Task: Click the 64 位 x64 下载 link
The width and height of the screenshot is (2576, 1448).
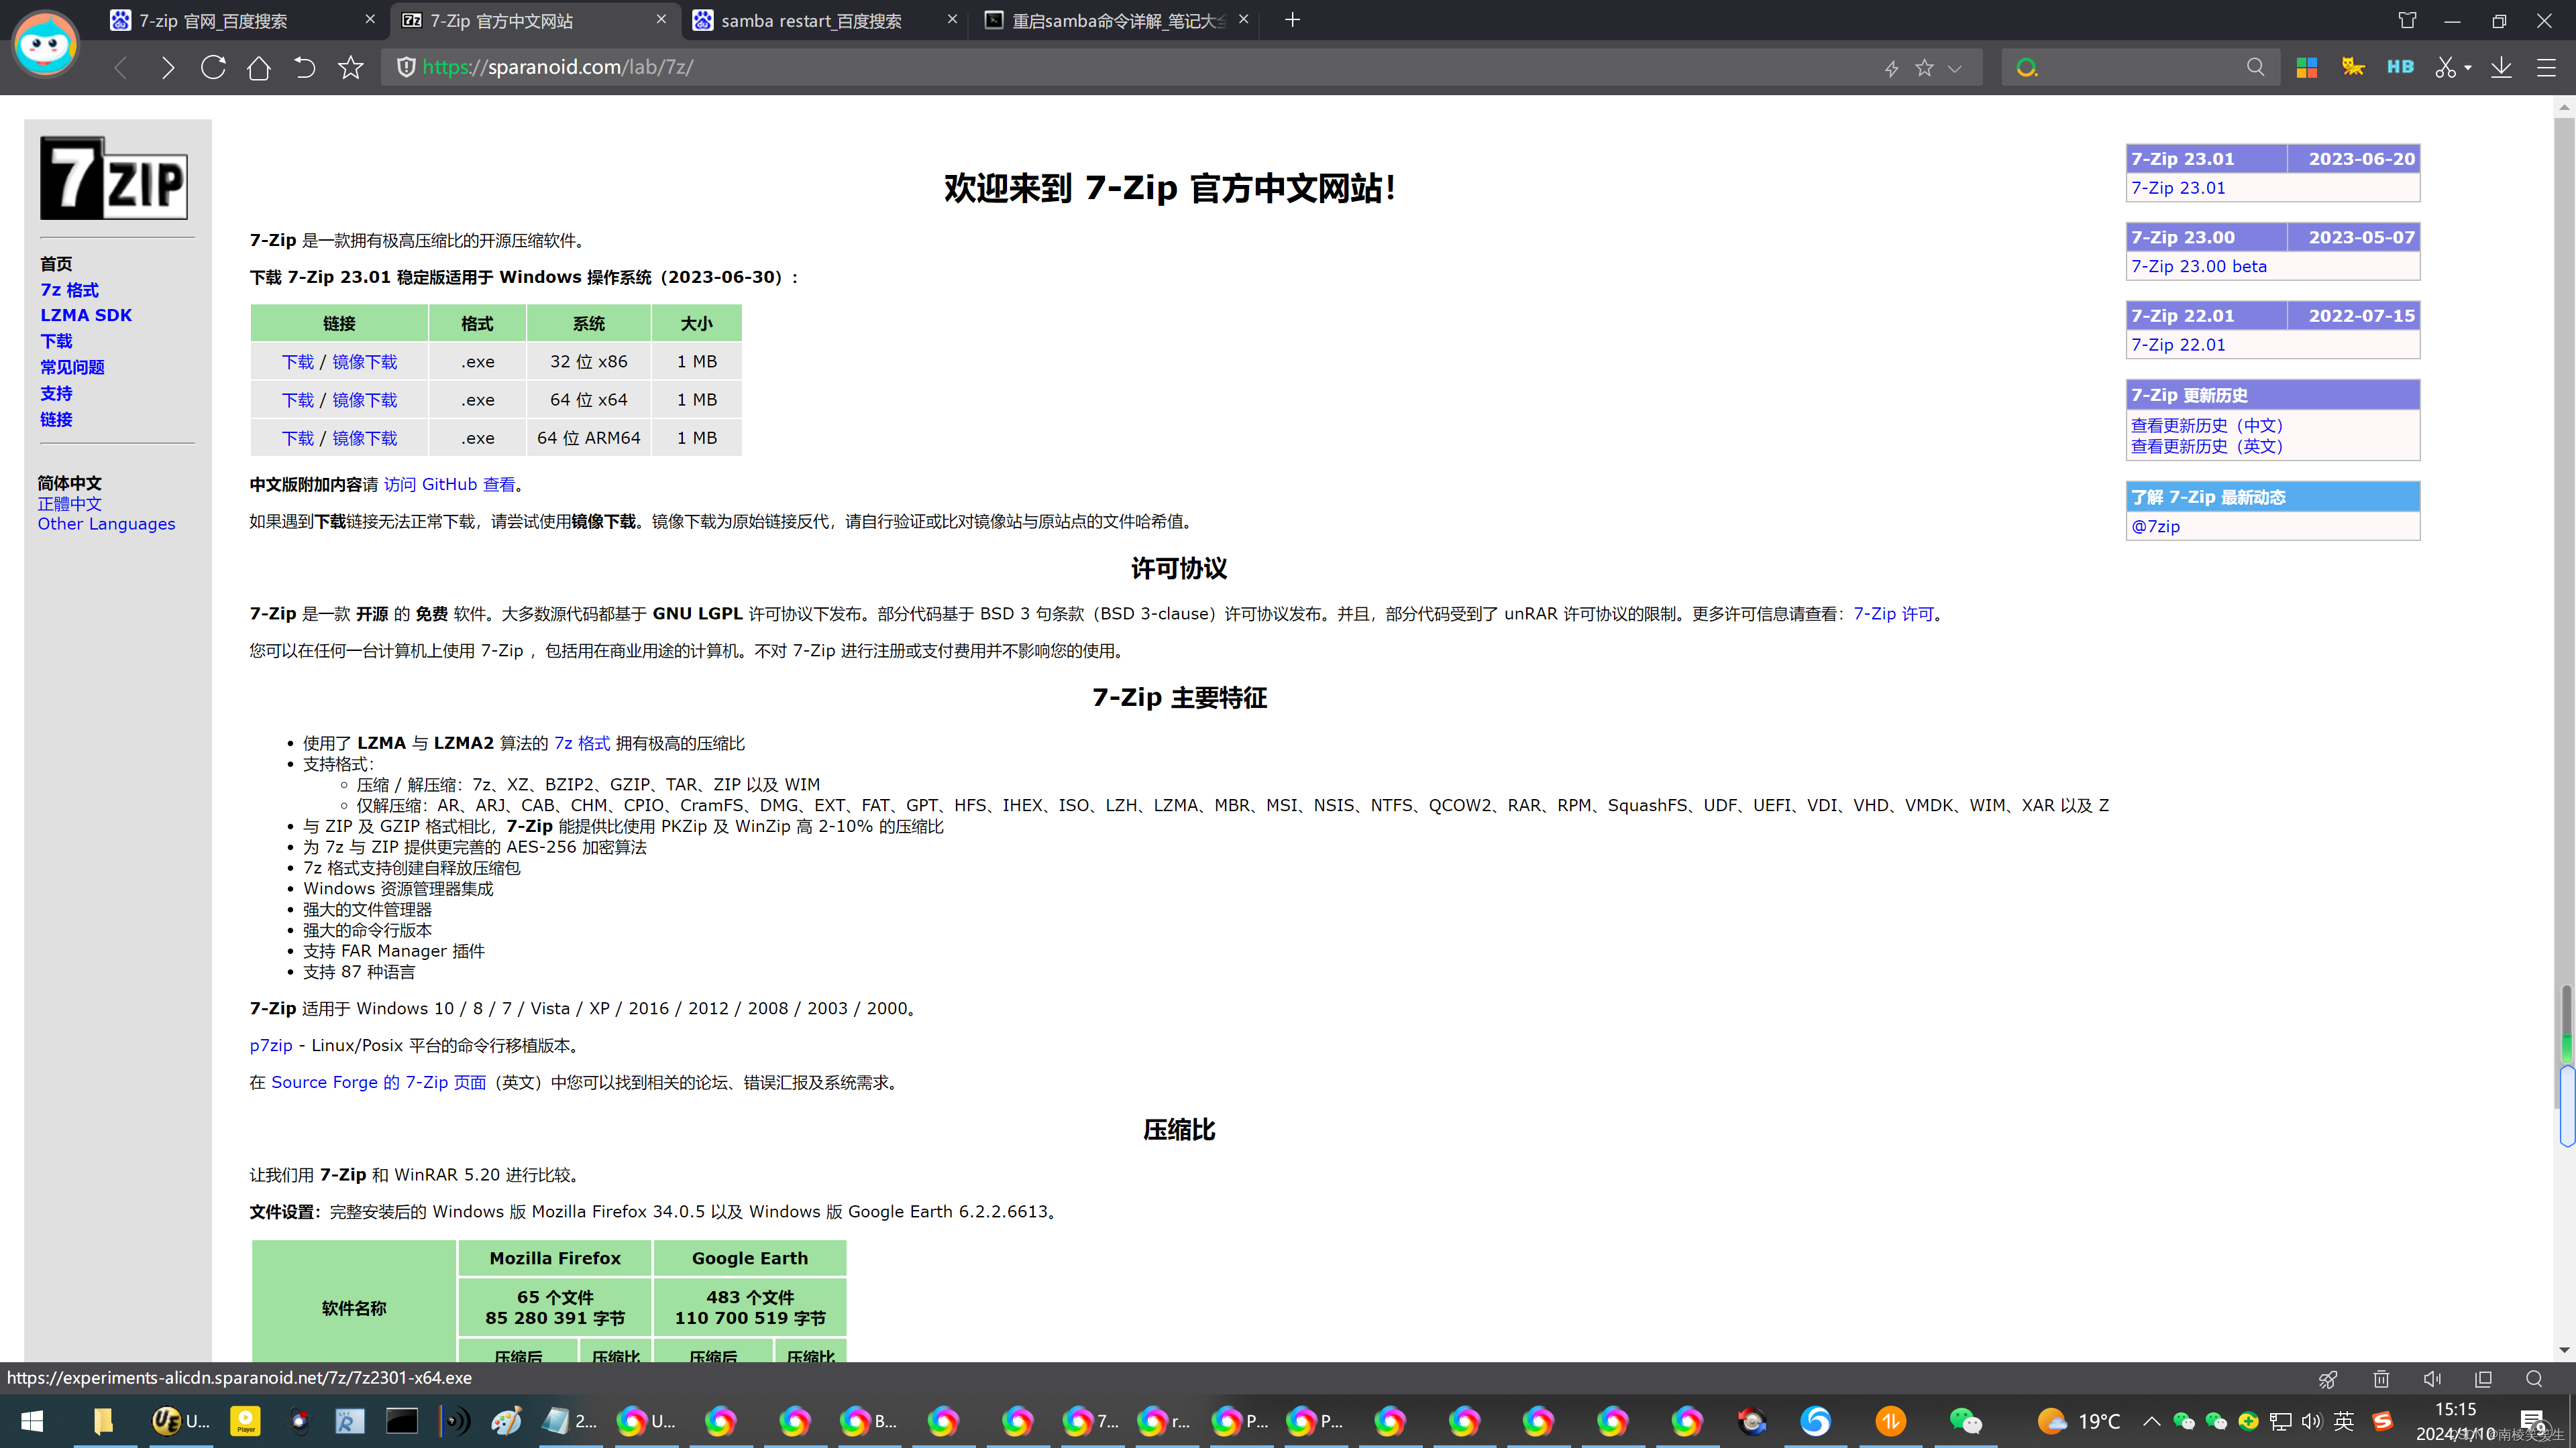Action: click(x=297, y=400)
